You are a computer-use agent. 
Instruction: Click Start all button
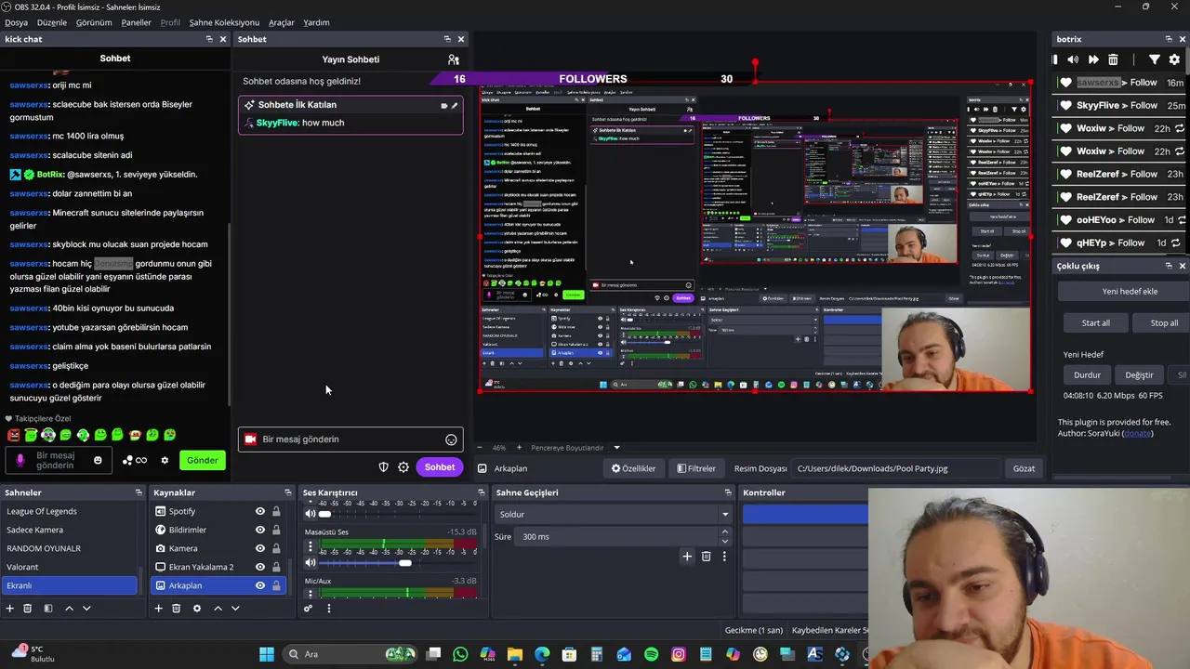pyautogui.click(x=1095, y=322)
